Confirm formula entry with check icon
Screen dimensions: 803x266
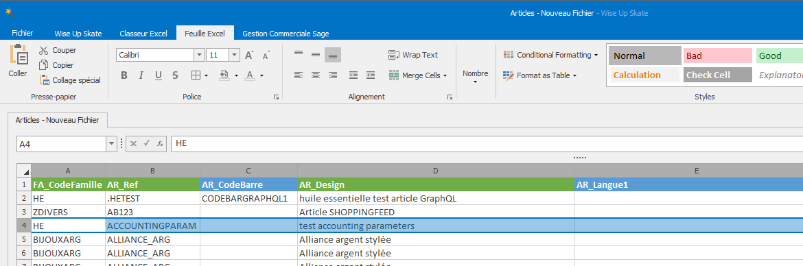pyautogui.click(x=146, y=144)
